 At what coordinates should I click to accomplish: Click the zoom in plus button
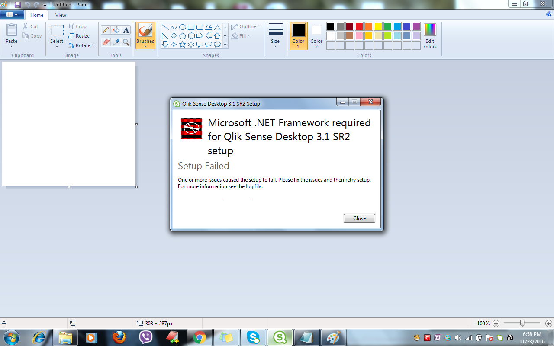click(549, 324)
